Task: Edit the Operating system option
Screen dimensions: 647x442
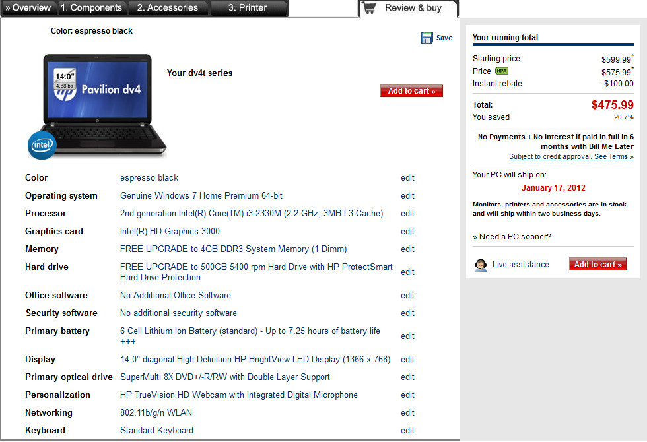Action: [x=407, y=196]
